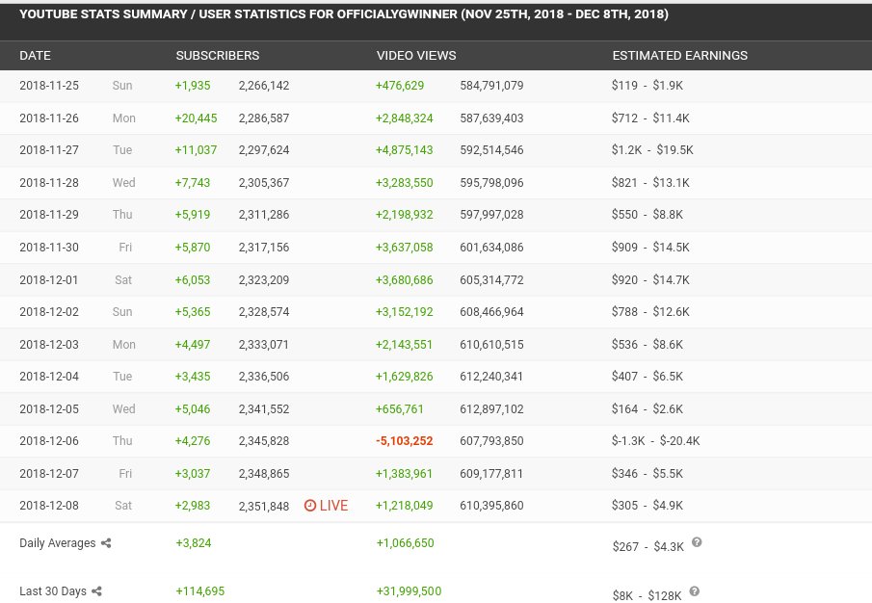
Task: Click date 2018-11-27
Action: click(x=49, y=150)
